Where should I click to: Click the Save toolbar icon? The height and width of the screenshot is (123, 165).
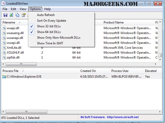pyautogui.click(x=5, y=15)
